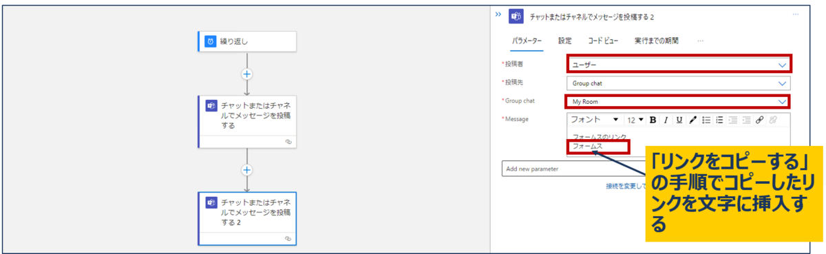
Task: Click the 接続を変更 link
Action: (625, 186)
